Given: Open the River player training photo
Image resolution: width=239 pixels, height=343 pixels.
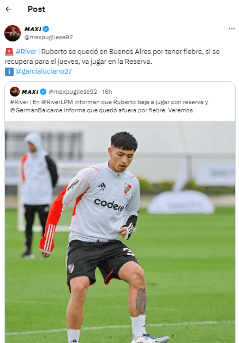Looking at the screenshot, I should tap(120, 232).
